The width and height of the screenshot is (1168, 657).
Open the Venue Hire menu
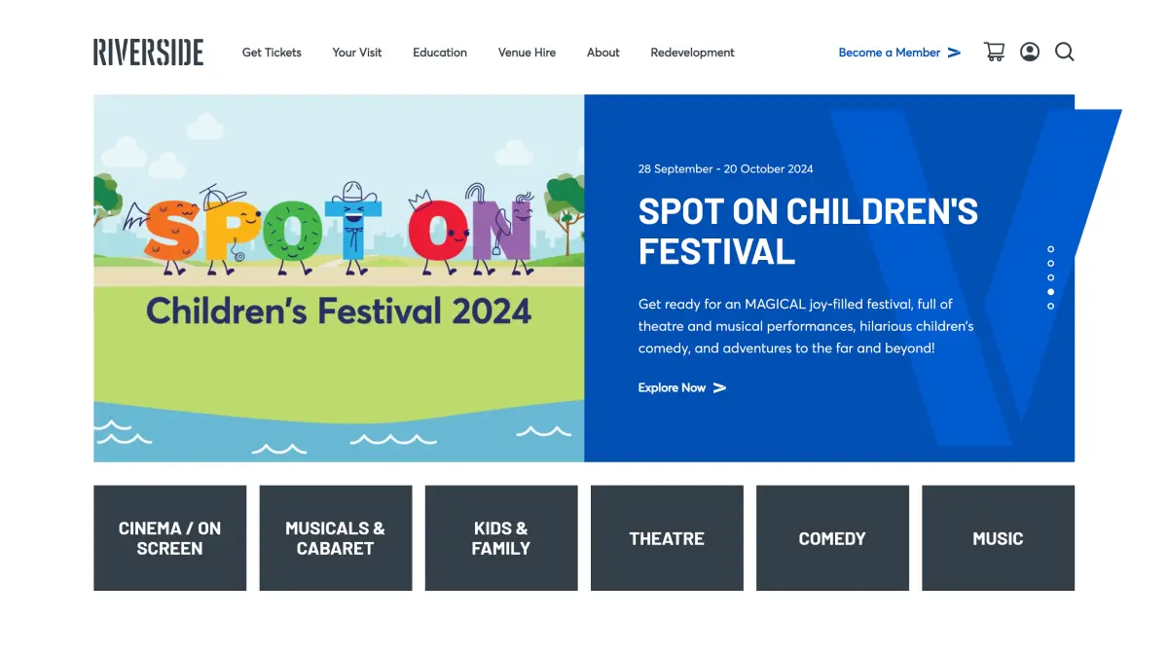coord(527,53)
